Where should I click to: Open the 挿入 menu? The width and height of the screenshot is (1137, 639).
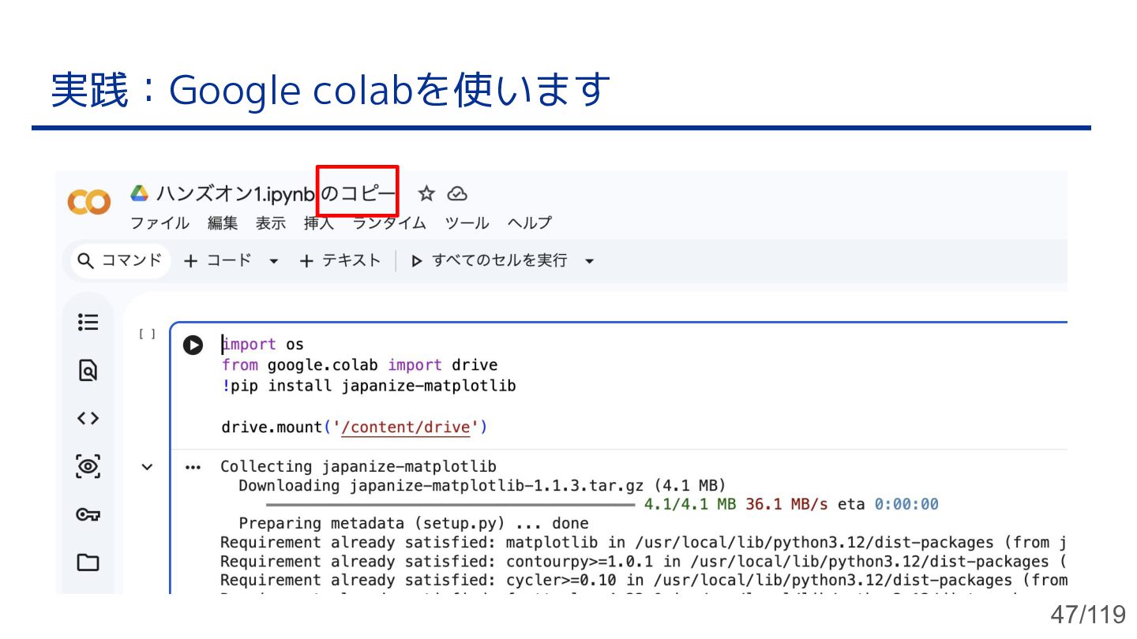click(319, 223)
